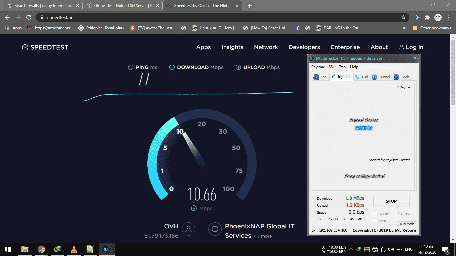Bookmark this page with the star icon
Image resolution: width=456 pixels, height=256 pixels.
[x=403, y=17]
